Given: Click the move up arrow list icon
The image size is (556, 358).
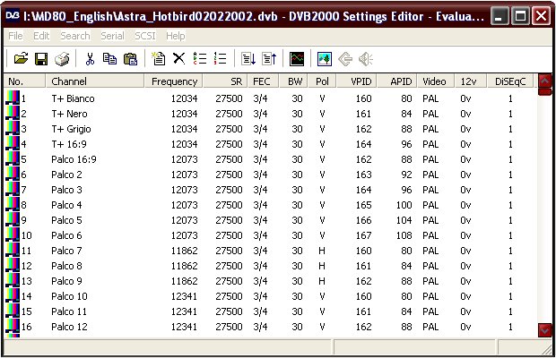Looking at the screenshot, I should coord(269,59).
